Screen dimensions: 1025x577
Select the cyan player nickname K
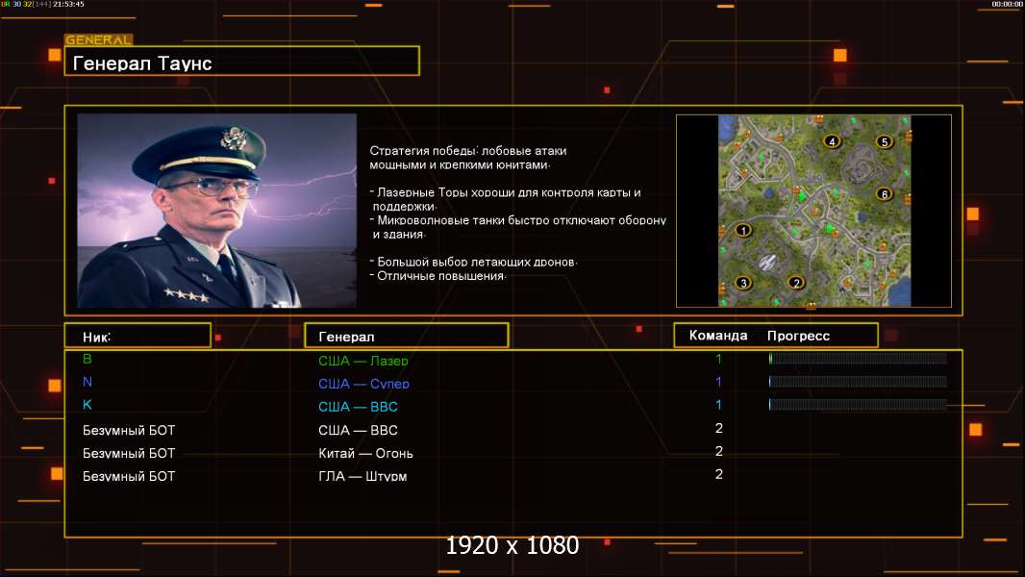click(x=87, y=405)
